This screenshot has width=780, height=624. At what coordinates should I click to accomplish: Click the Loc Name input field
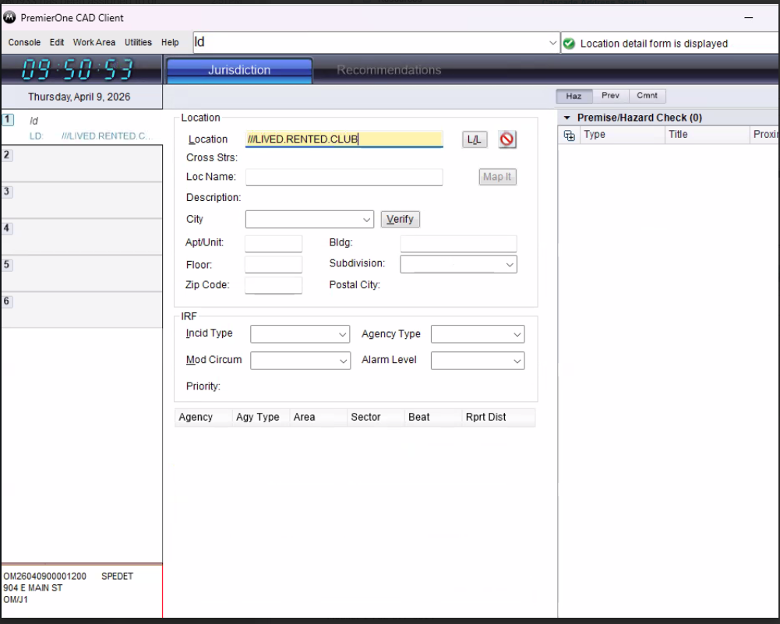pyautogui.click(x=344, y=177)
